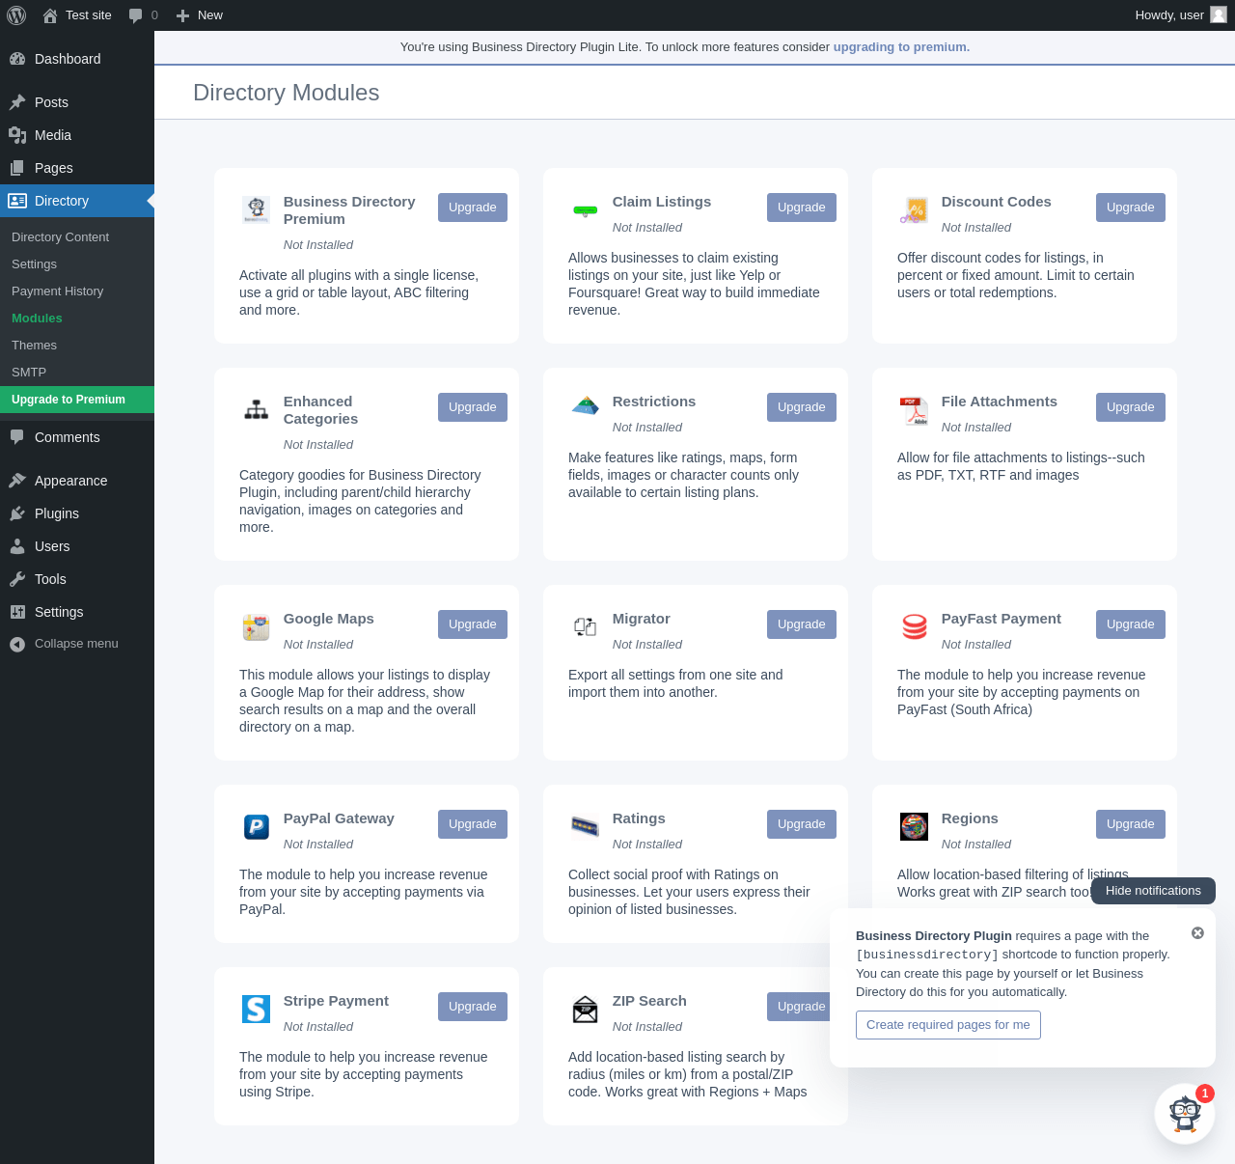The height and width of the screenshot is (1164, 1235).
Task: Upgrade the Regions module
Action: [1131, 824]
